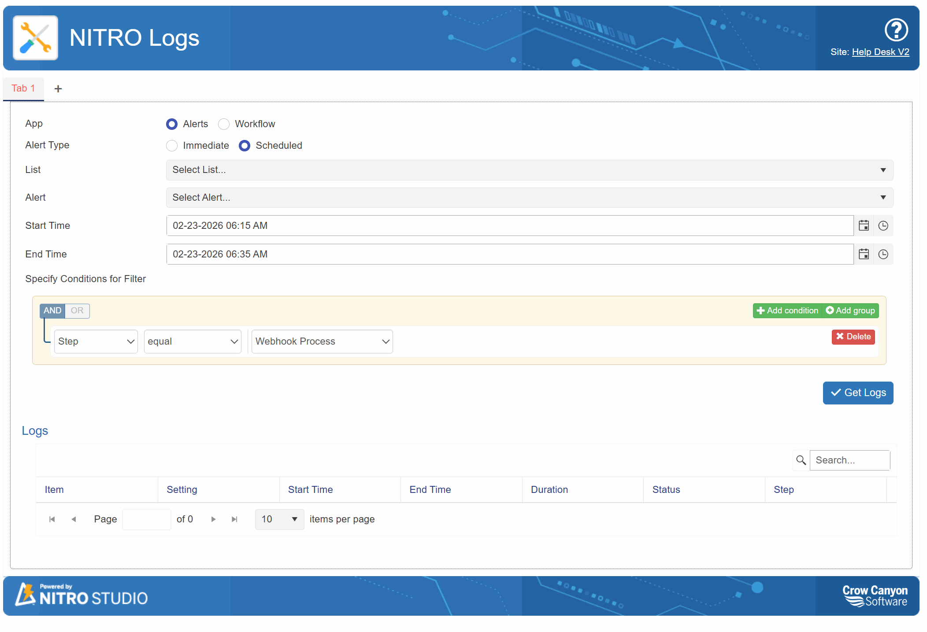
Task: Open the End Time clock picker icon
Action: [x=883, y=254]
